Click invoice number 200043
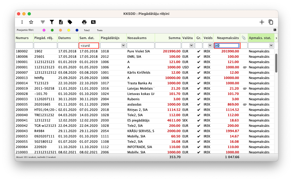 coord(22,131)
